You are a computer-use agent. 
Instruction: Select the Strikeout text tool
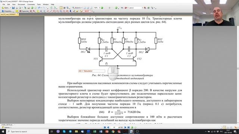(x=41, y=11)
